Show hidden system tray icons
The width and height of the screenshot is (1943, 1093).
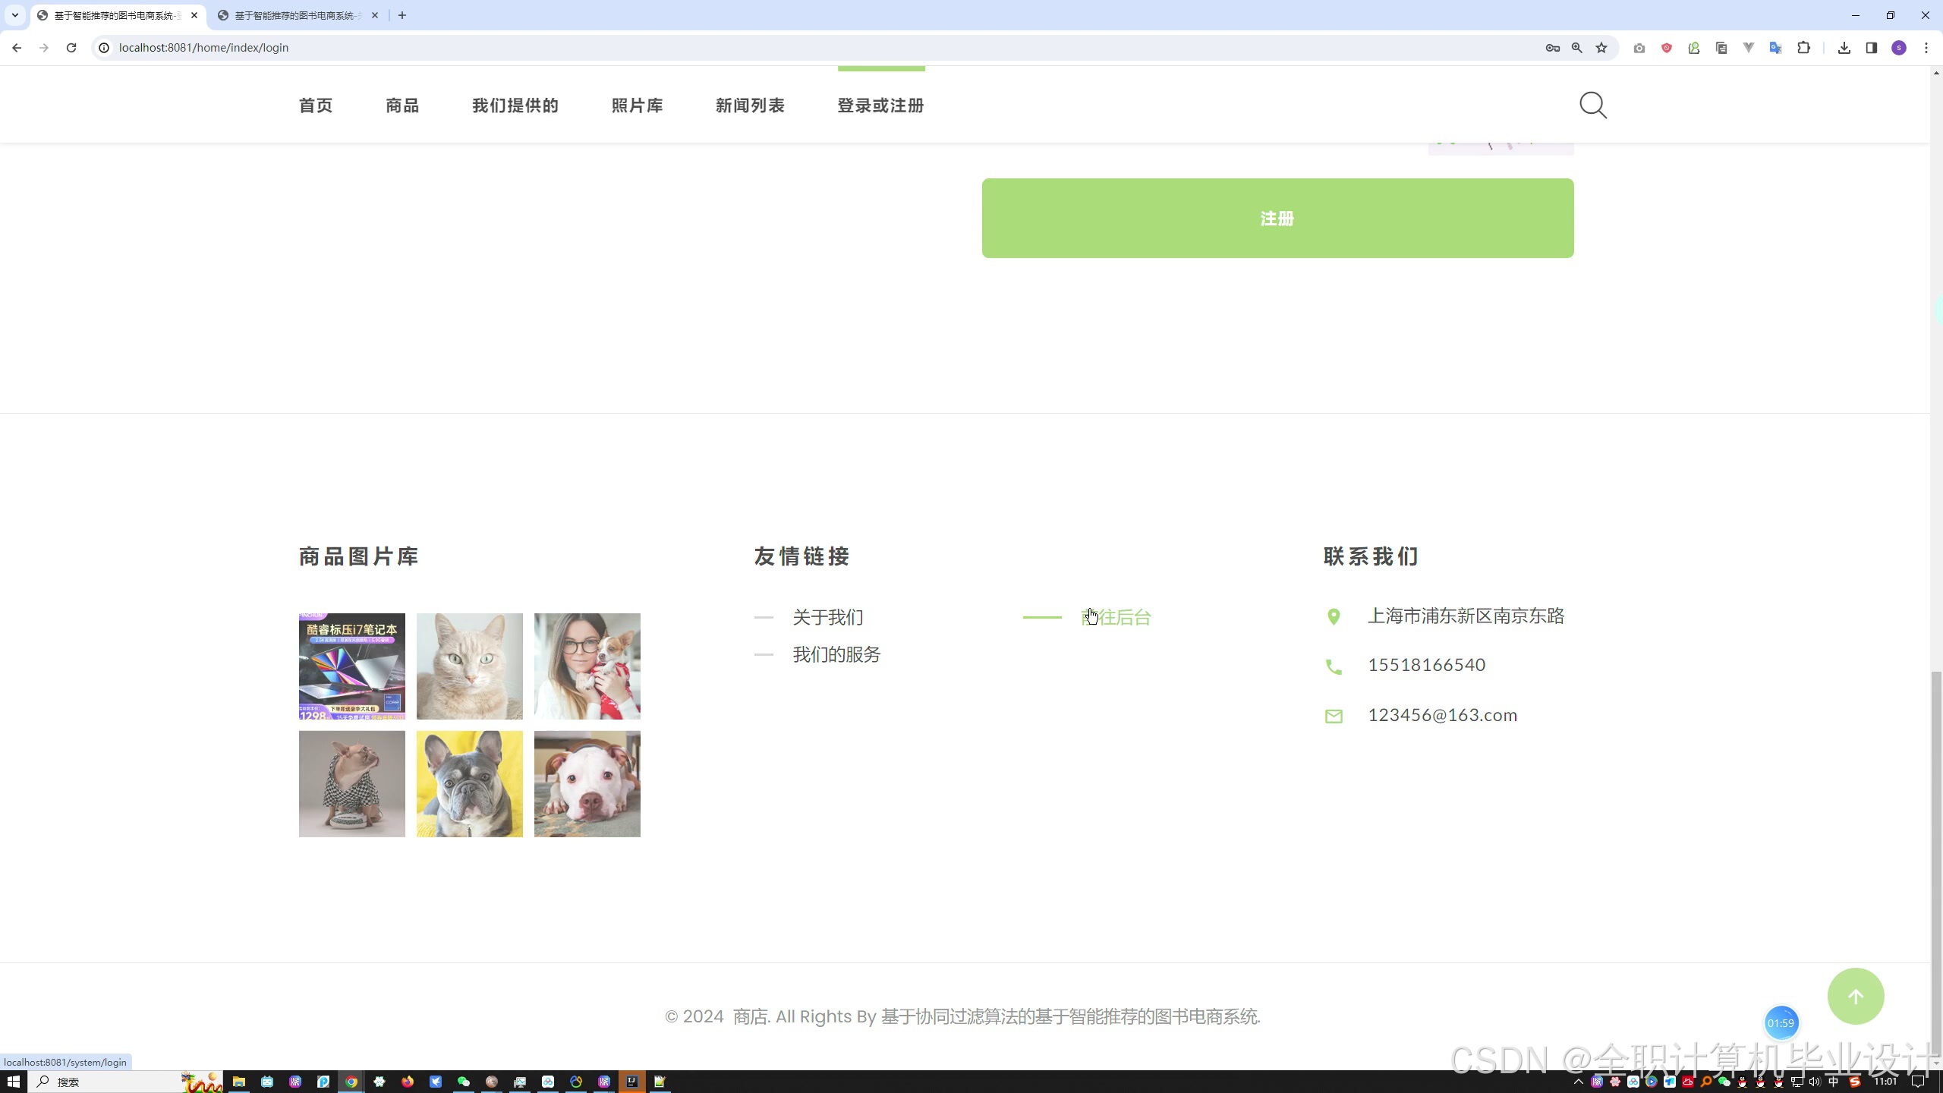point(1578,1082)
